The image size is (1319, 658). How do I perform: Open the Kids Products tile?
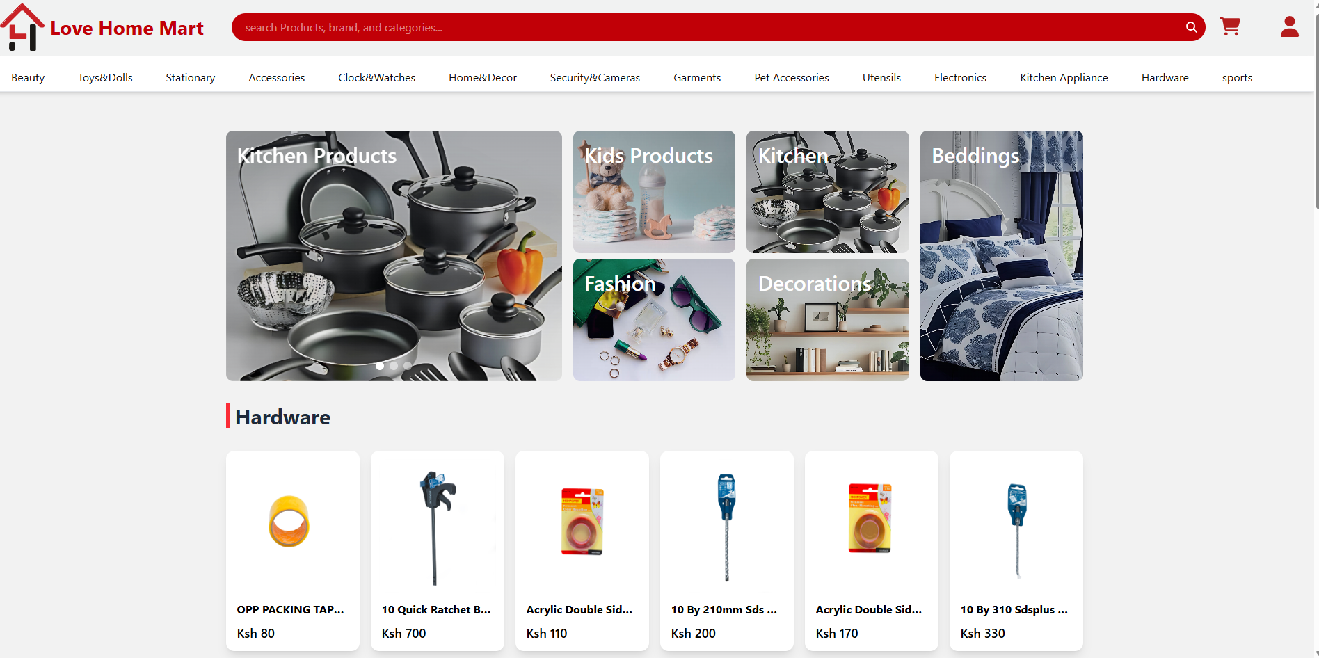pyautogui.click(x=654, y=191)
